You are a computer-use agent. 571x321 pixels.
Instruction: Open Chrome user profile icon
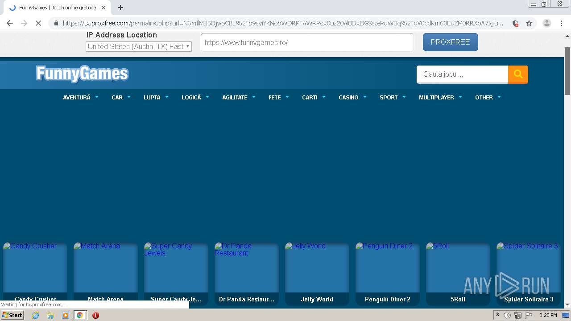[x=547, y=23]
